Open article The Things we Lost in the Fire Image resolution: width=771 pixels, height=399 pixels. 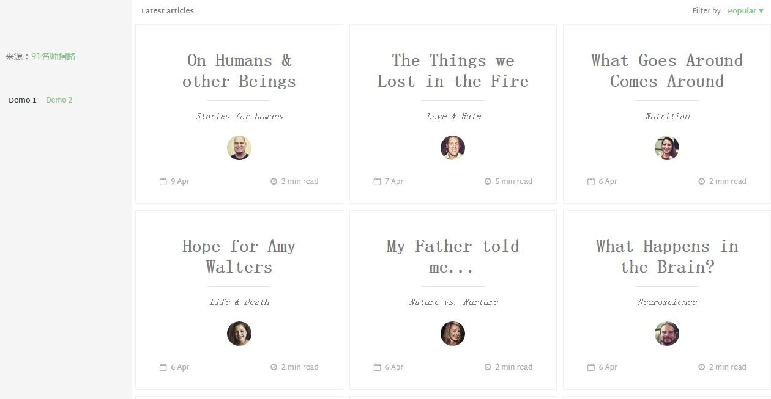point(453,71)
